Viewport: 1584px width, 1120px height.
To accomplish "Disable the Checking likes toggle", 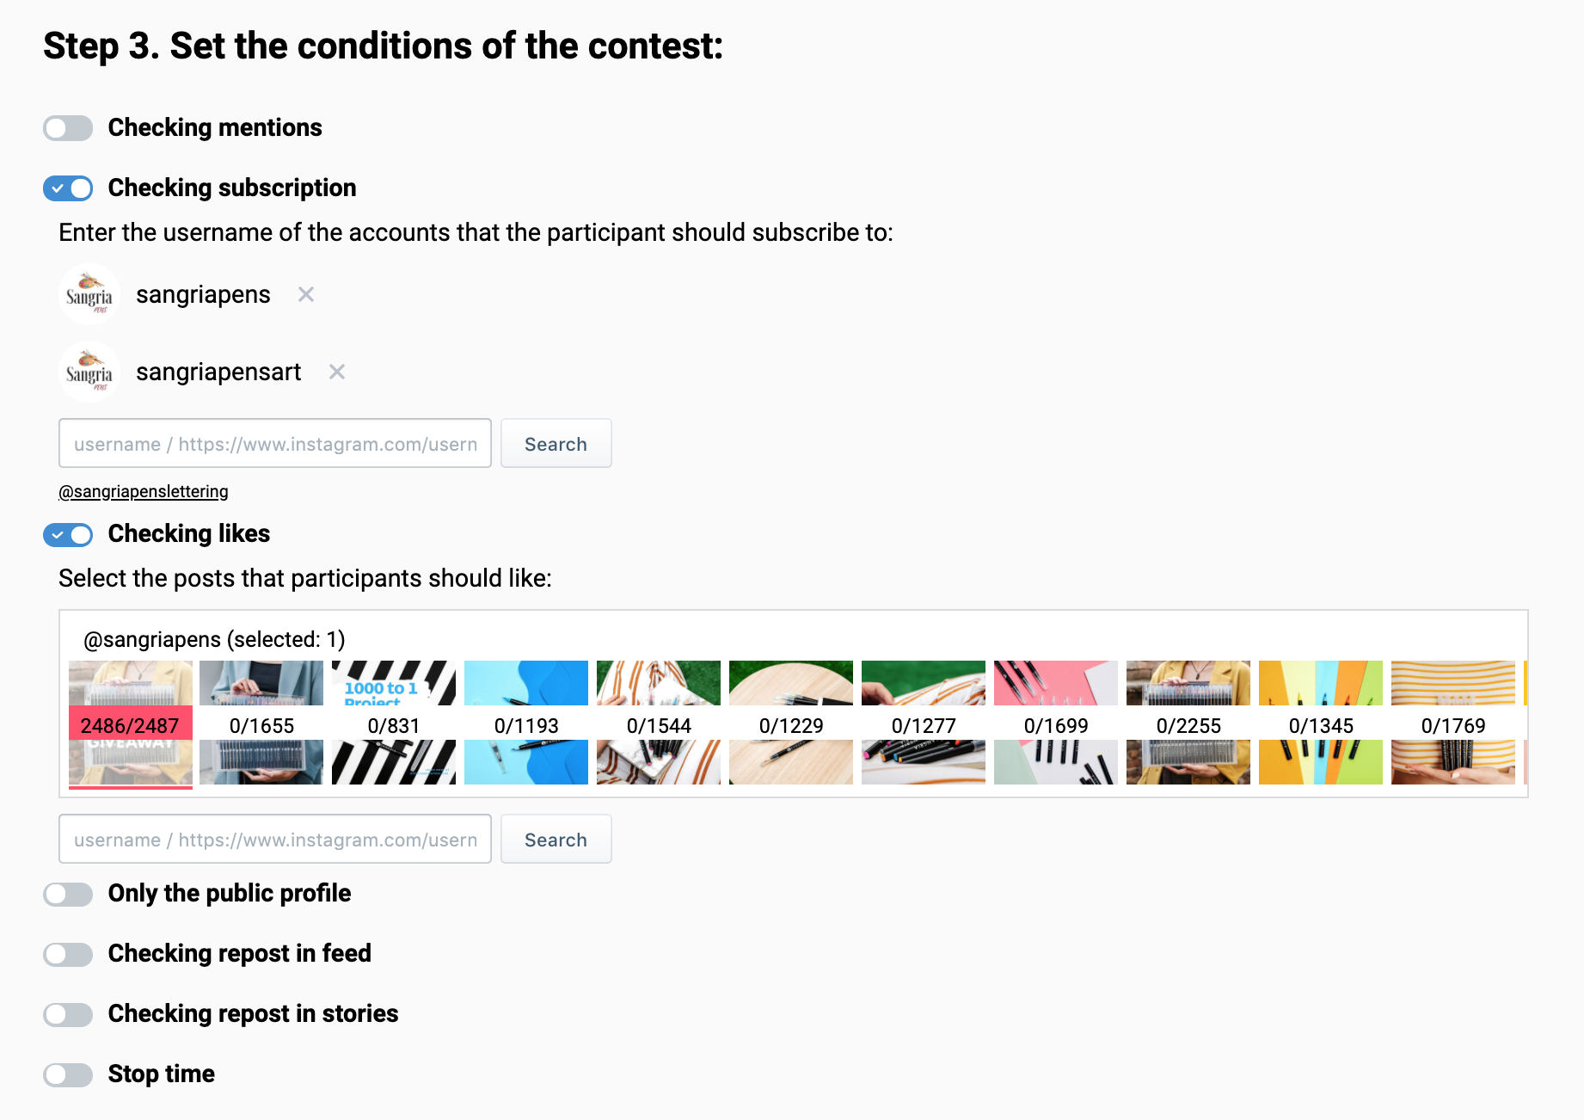I will [x=68, y=534].
